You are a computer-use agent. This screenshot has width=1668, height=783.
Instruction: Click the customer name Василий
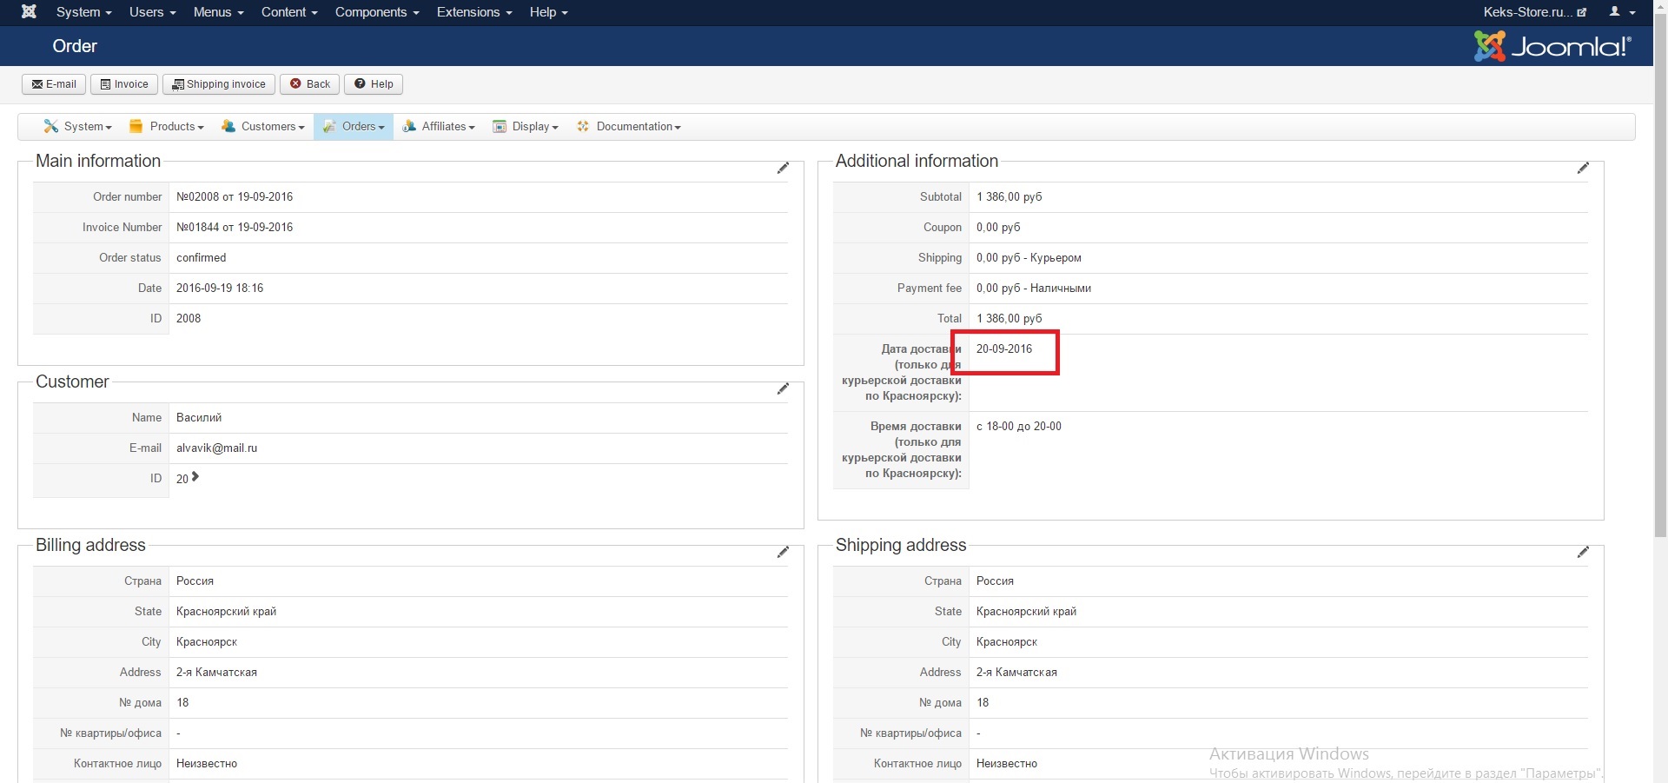[x=199, y=418]
